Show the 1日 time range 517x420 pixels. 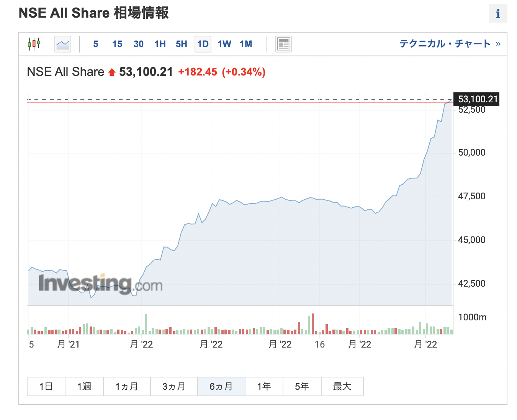click(x=46, y=386)
